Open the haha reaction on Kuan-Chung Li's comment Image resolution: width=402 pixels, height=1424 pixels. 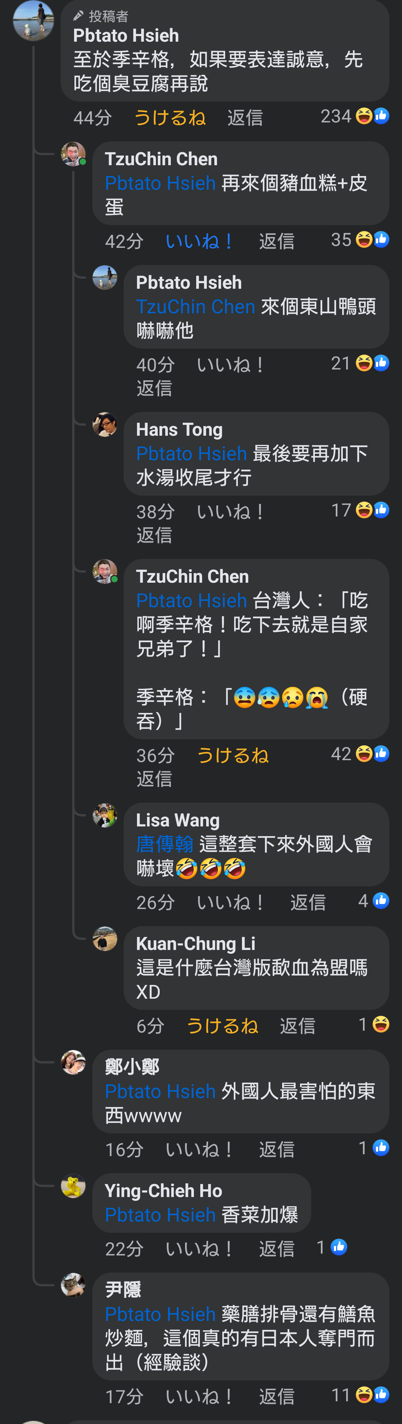[380, 1024]
